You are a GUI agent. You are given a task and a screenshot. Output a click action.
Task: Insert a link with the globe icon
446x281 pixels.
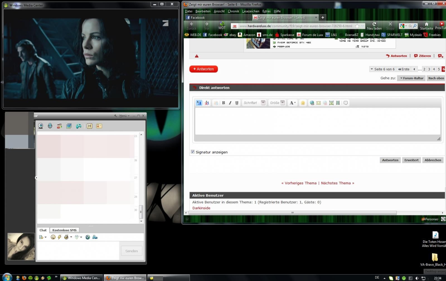[x=312, y=103]
